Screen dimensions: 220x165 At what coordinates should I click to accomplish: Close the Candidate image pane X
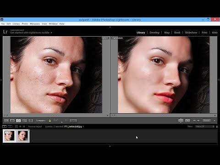(215, 115)
